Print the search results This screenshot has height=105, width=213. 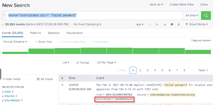(x=172, y=25)
